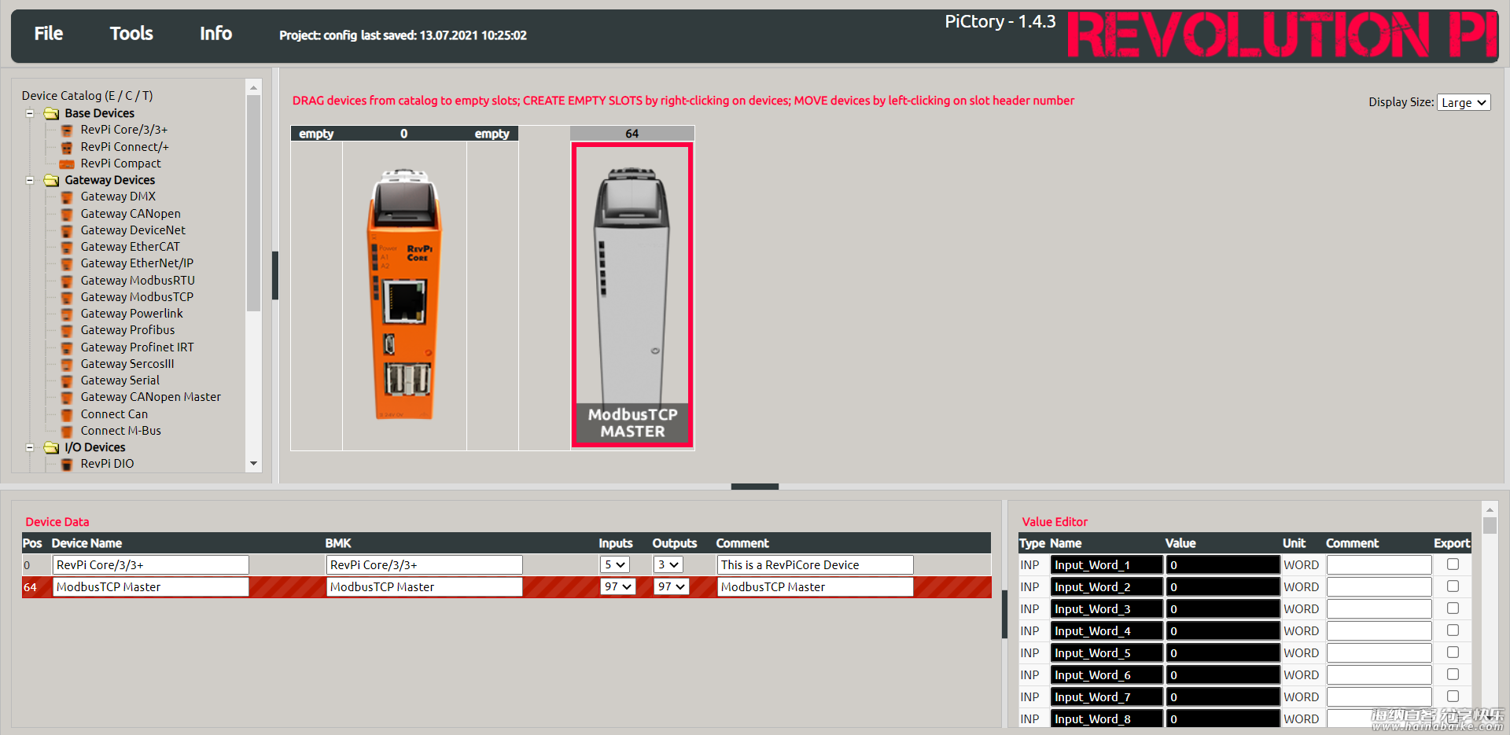Viewport: 1510px width, 735px height.
Task: Enable Export for Input_Word_4
Action: tap(1453, 630)
